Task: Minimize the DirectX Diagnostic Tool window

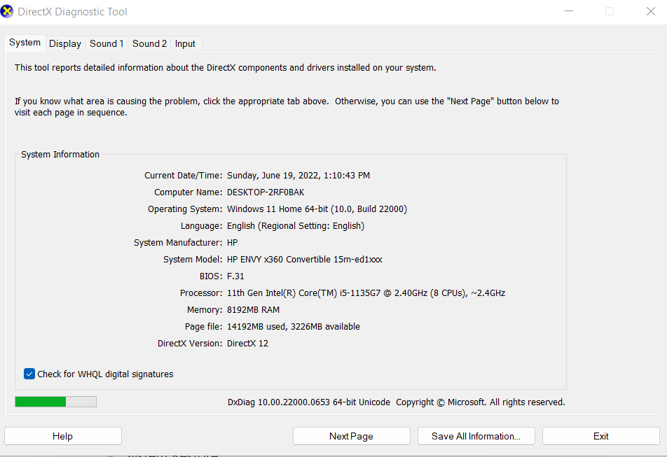Action: [569, 12]
